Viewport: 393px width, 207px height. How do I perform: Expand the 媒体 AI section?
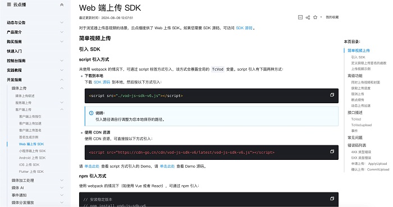coord(62,188)
